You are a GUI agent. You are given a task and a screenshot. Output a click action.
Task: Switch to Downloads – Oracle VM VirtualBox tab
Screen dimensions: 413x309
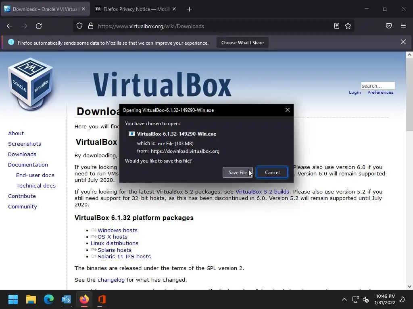45,9
